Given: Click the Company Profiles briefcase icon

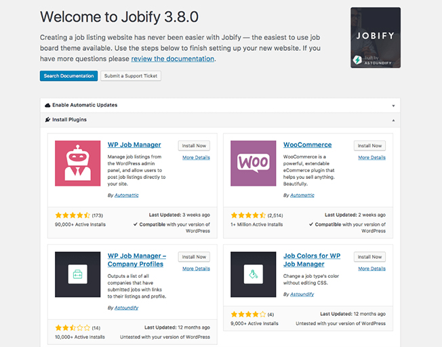Looking at the screenshot, I should click(77, 274).
